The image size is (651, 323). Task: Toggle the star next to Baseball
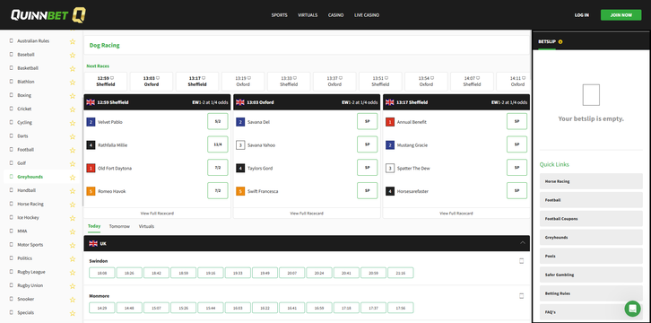point(73,55)
